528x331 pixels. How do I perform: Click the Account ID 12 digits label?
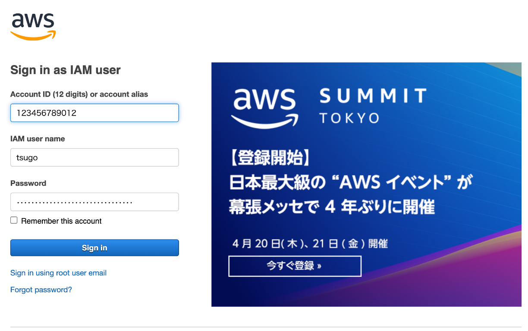(79, 94)
